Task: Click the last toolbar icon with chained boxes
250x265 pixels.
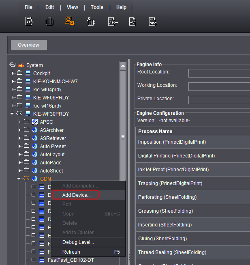Action: pyautogui.click(x=153, y=22)
